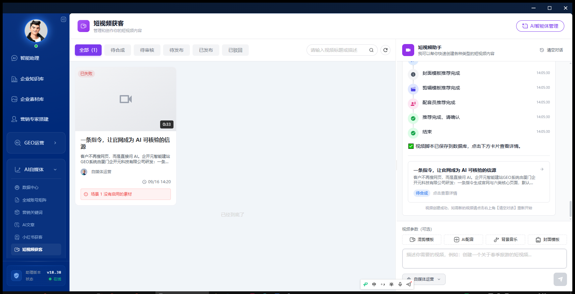This screenshot has height=294, width=575.
Task: Collapse the AI自媒体 sidebar section
Action: (x=36, y=170)
